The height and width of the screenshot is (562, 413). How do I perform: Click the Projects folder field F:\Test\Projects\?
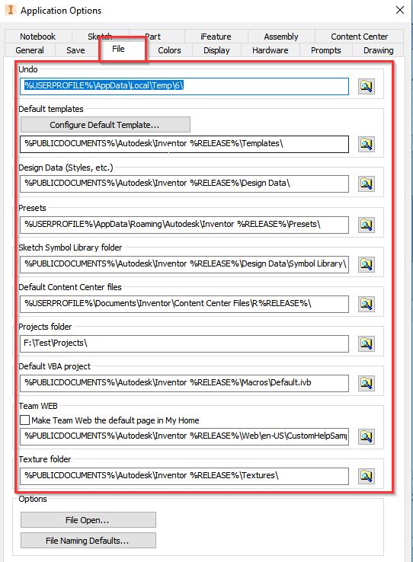point(184,343)
